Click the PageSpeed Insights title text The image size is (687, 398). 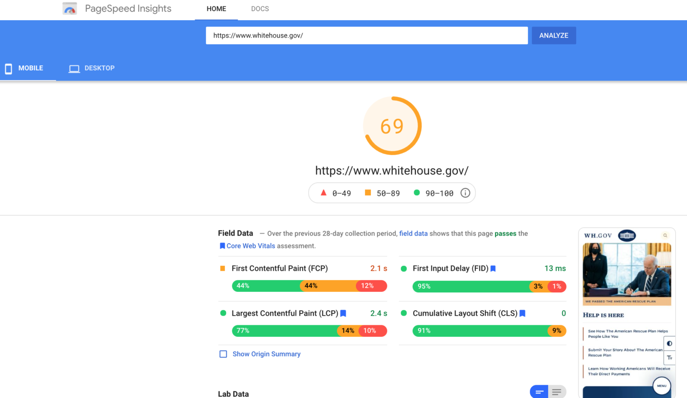[128, 9]
